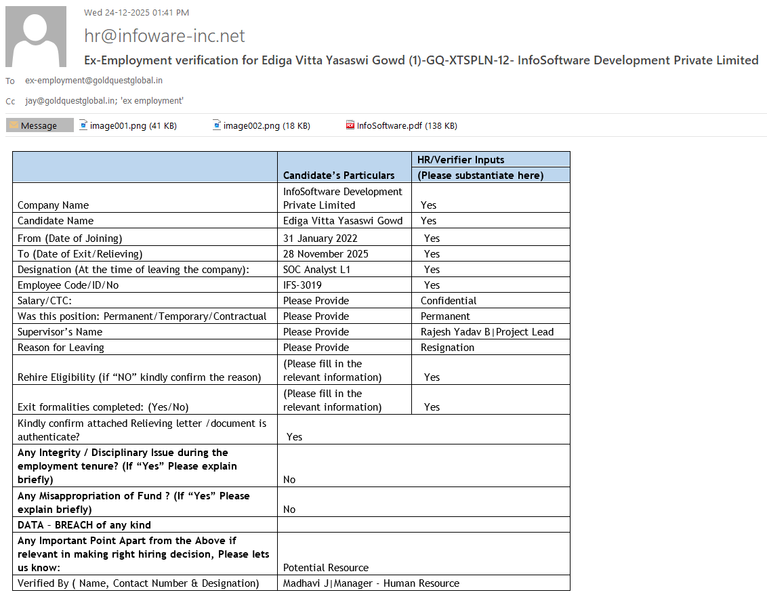
Task: Open attachment image002.png (18 KB)
Action: pos(262,125)
